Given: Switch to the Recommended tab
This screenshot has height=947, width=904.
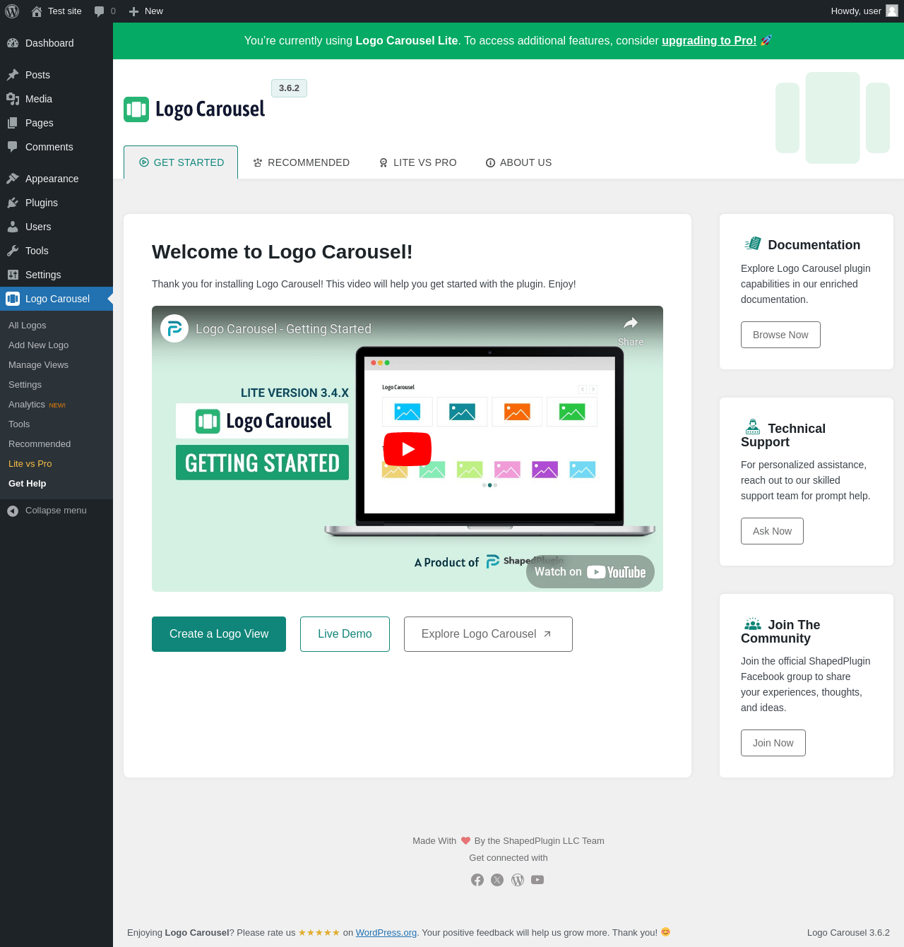Looking at the screenshot, I should (x=302, y=162).
